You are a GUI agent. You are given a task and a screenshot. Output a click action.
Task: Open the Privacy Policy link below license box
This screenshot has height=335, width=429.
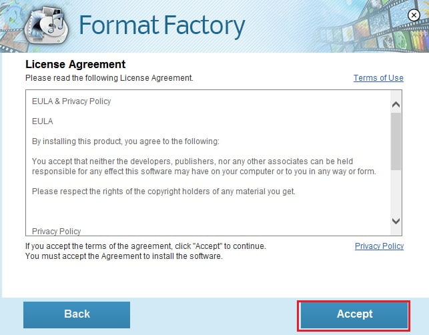pos(379,246)
